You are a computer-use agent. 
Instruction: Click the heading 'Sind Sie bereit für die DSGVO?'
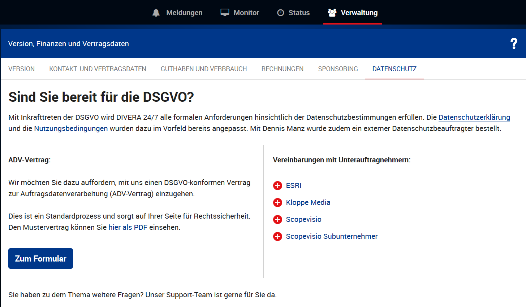101,97
